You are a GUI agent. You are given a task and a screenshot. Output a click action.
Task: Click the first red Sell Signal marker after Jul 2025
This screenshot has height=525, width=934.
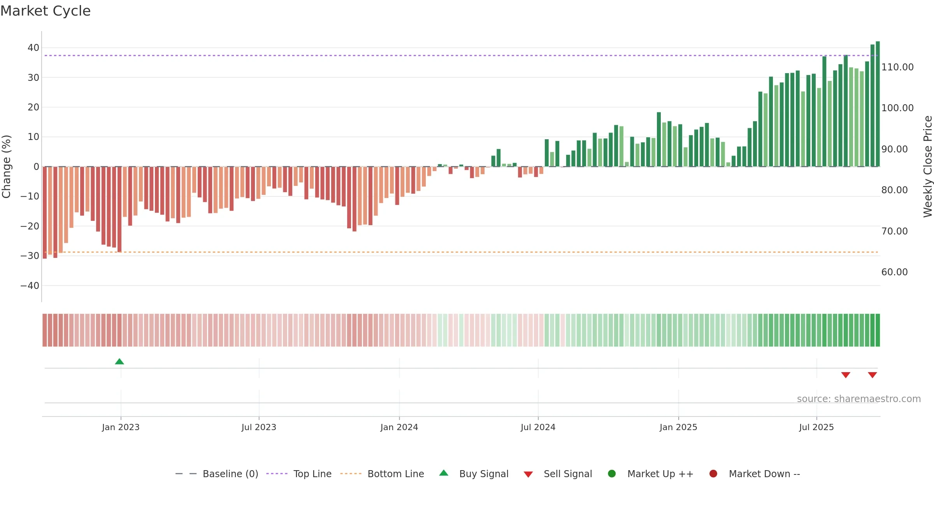click(846, 375)
